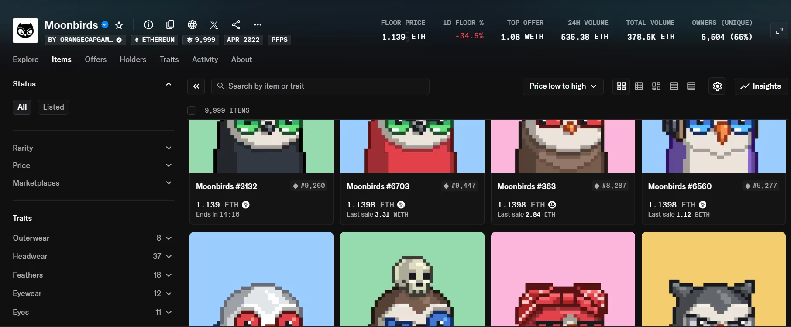Open the About tab
Viewport: 791px width, 327px height.
point(241,59)
